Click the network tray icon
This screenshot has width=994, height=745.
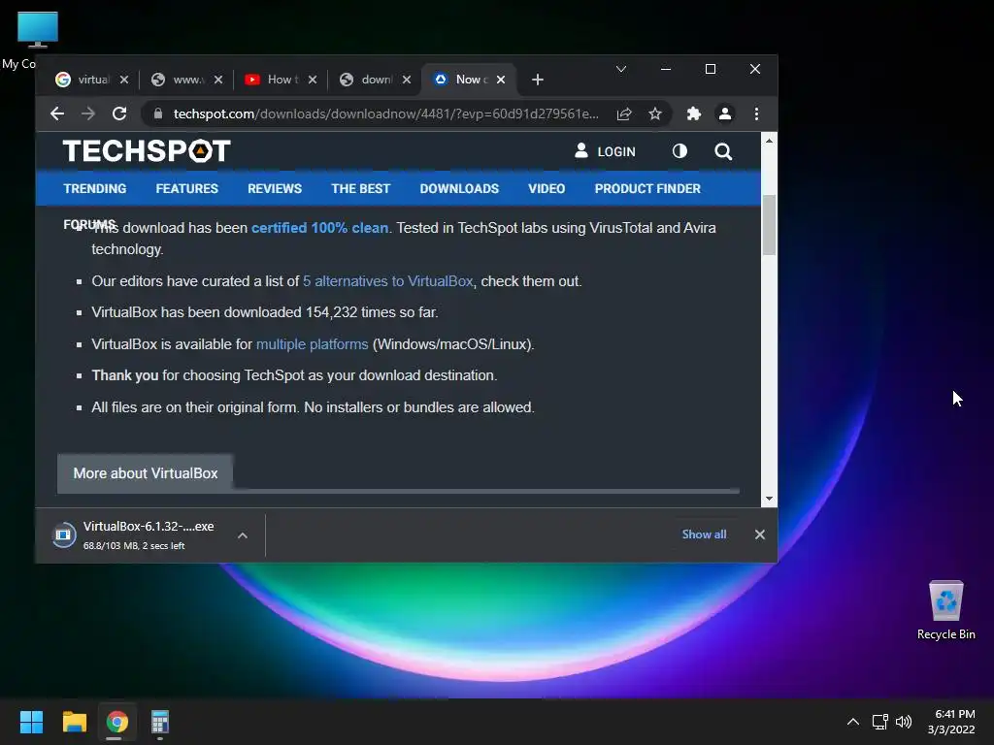pyautogui.click(x=879, y=722)
